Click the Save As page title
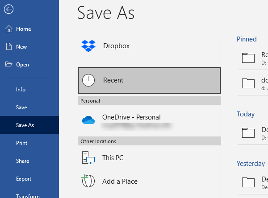Viewport: 268px width, 198px height. click(x=106, y=12)
